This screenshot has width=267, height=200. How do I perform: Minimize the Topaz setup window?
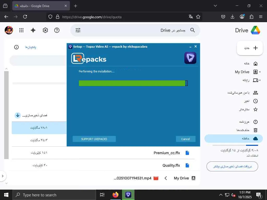click(190, 47)
